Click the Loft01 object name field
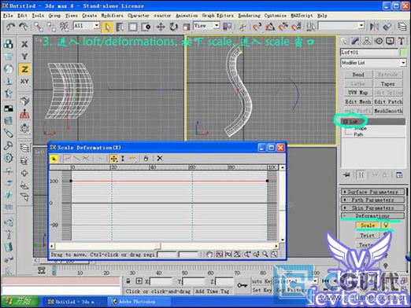 [369, 53]
